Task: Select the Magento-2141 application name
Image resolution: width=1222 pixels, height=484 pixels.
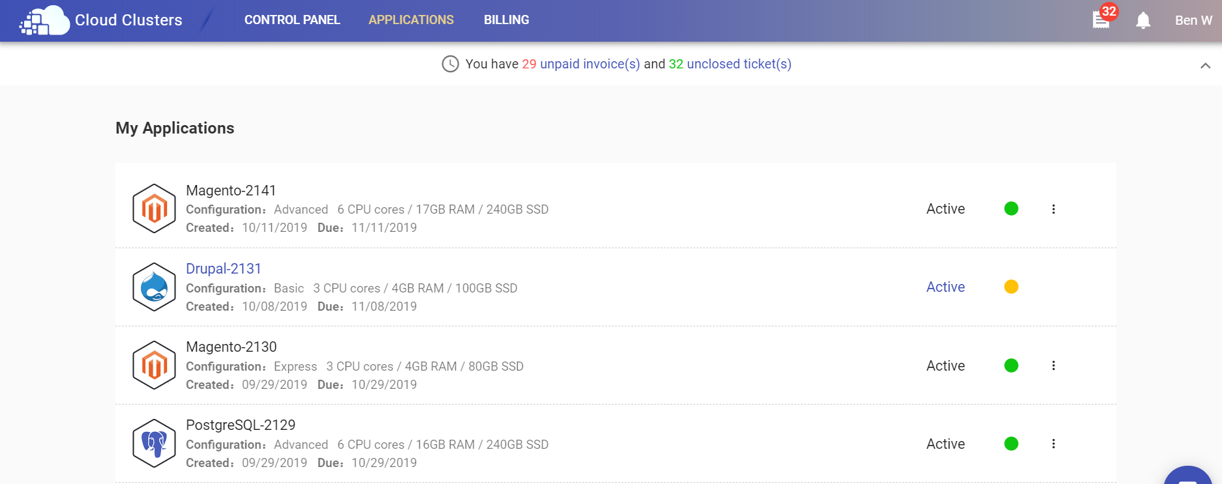Action: point(231,190)
